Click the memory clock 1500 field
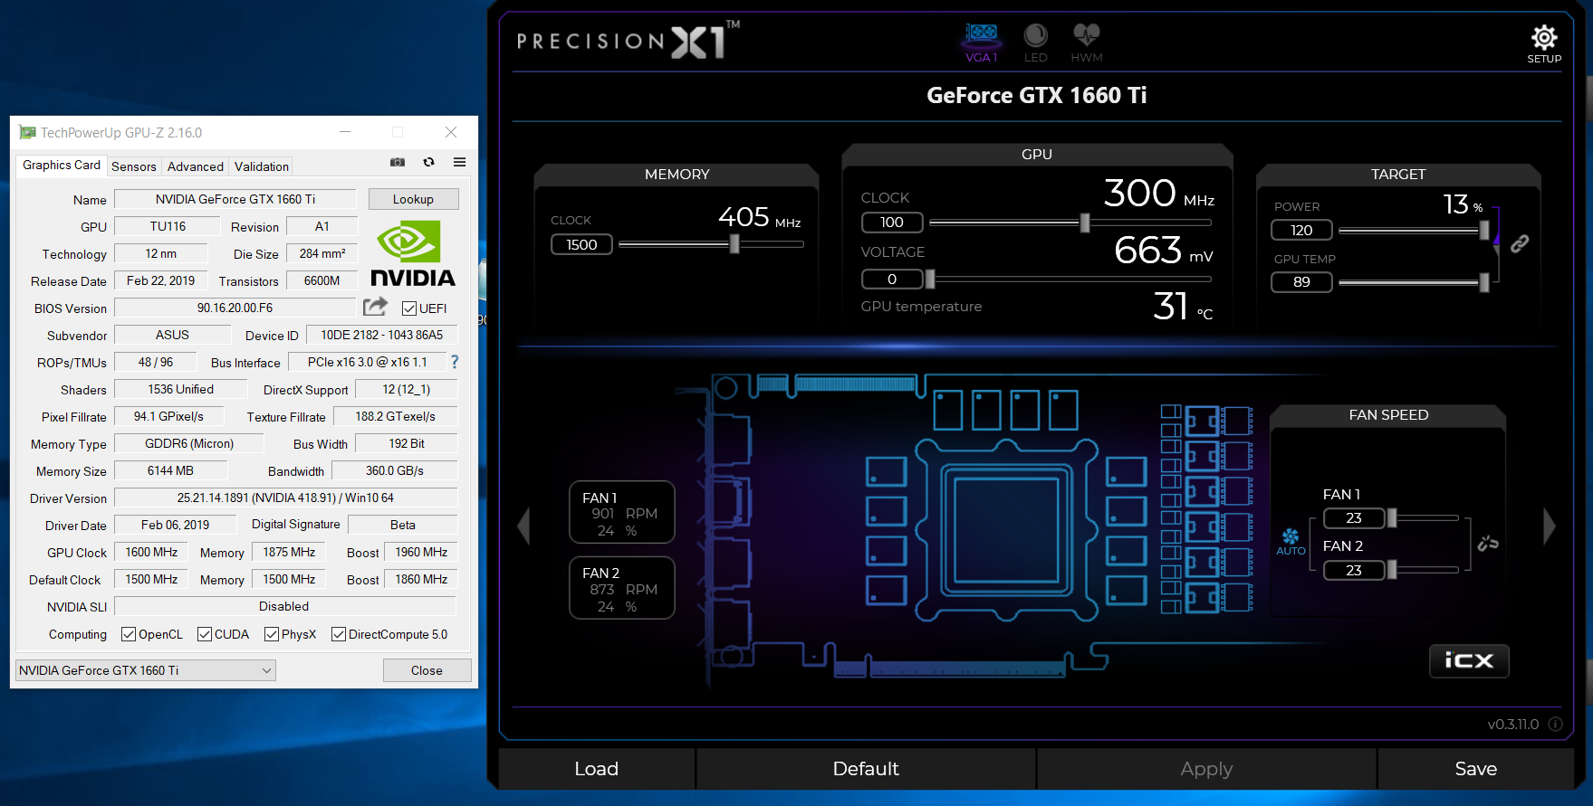 coord(581,244)
